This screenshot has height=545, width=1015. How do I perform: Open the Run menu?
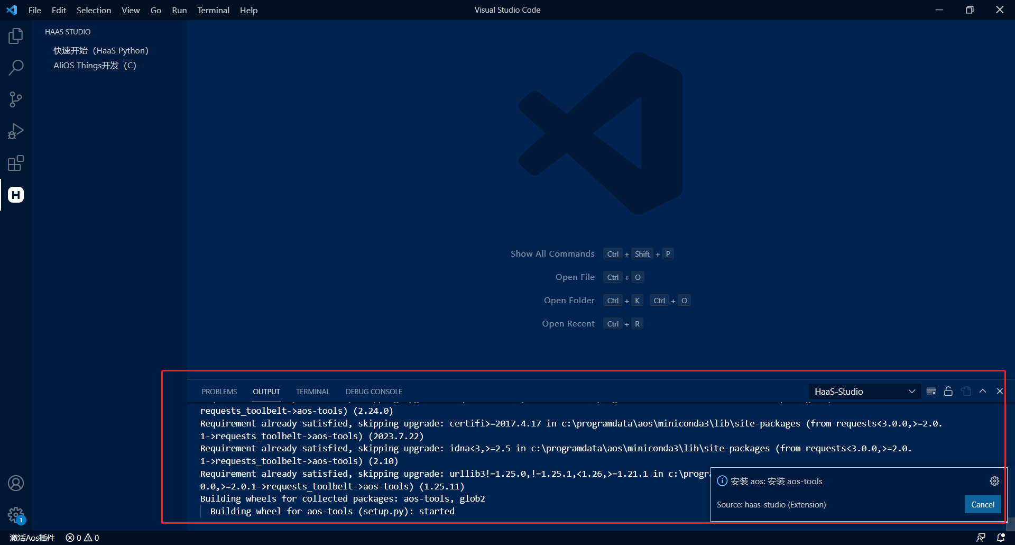pyautogui.click(x=179, y=10)
